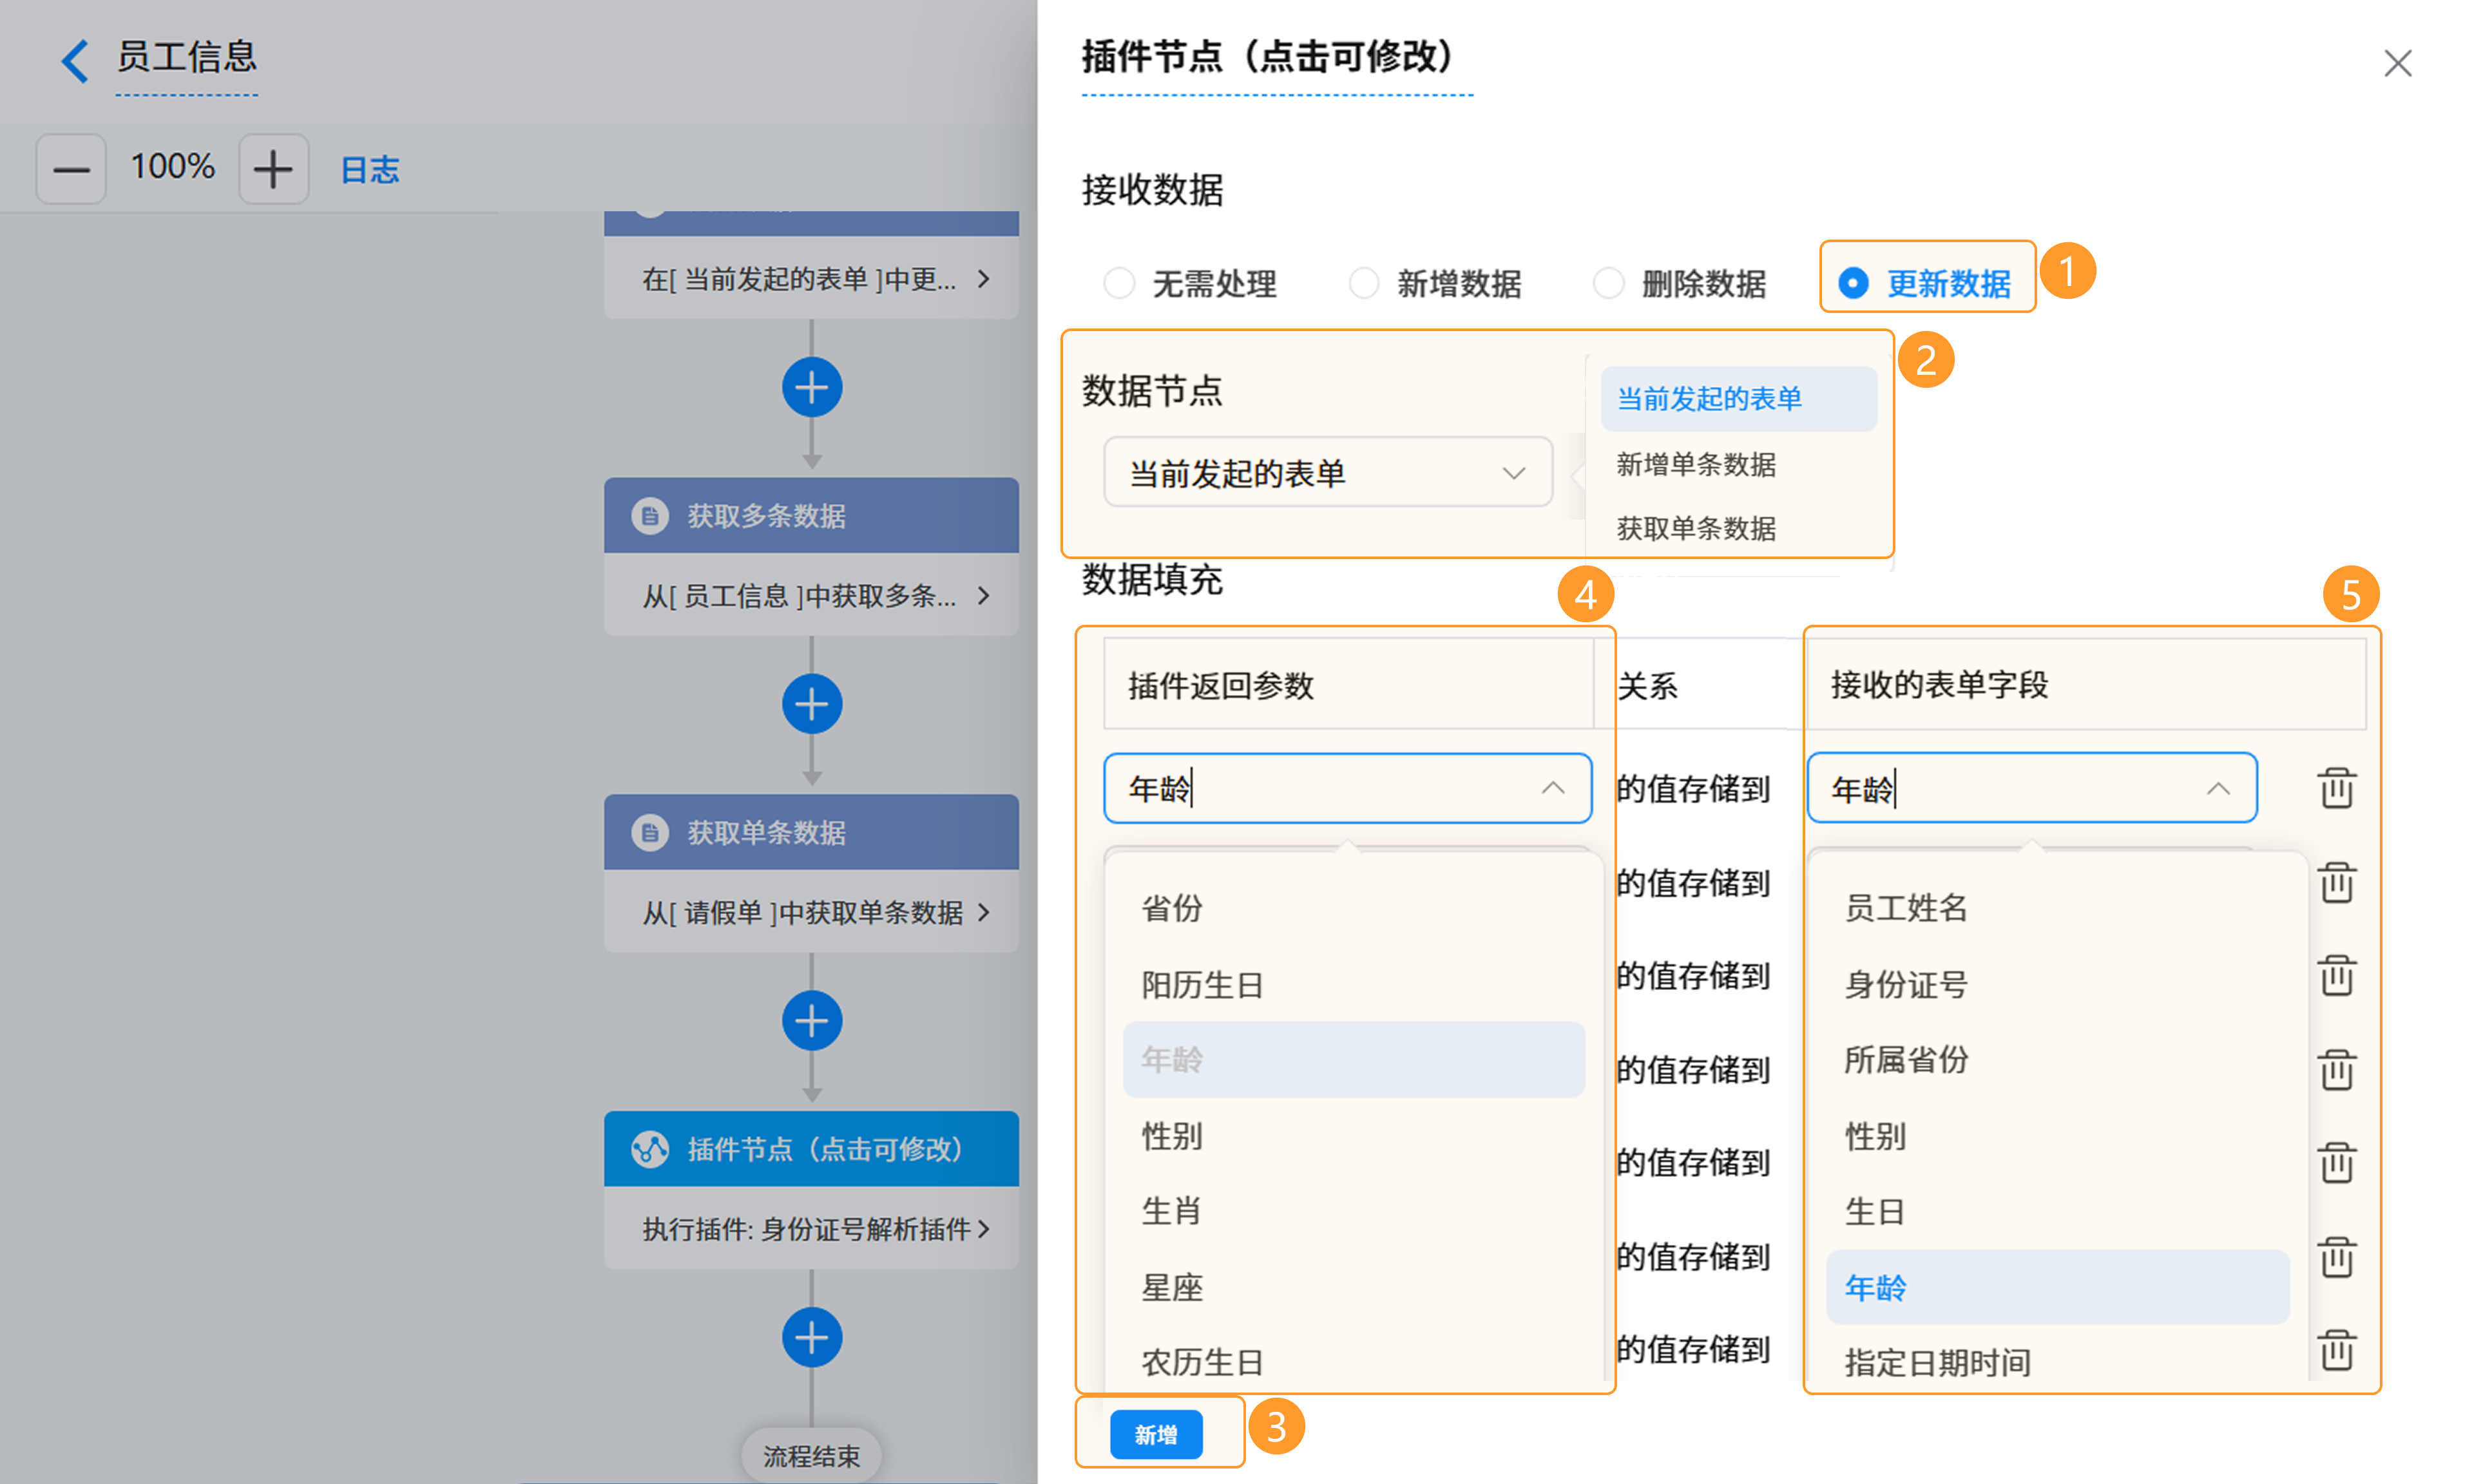Expand 在[当前发起的表单]中更 node details

click(811, 278)
